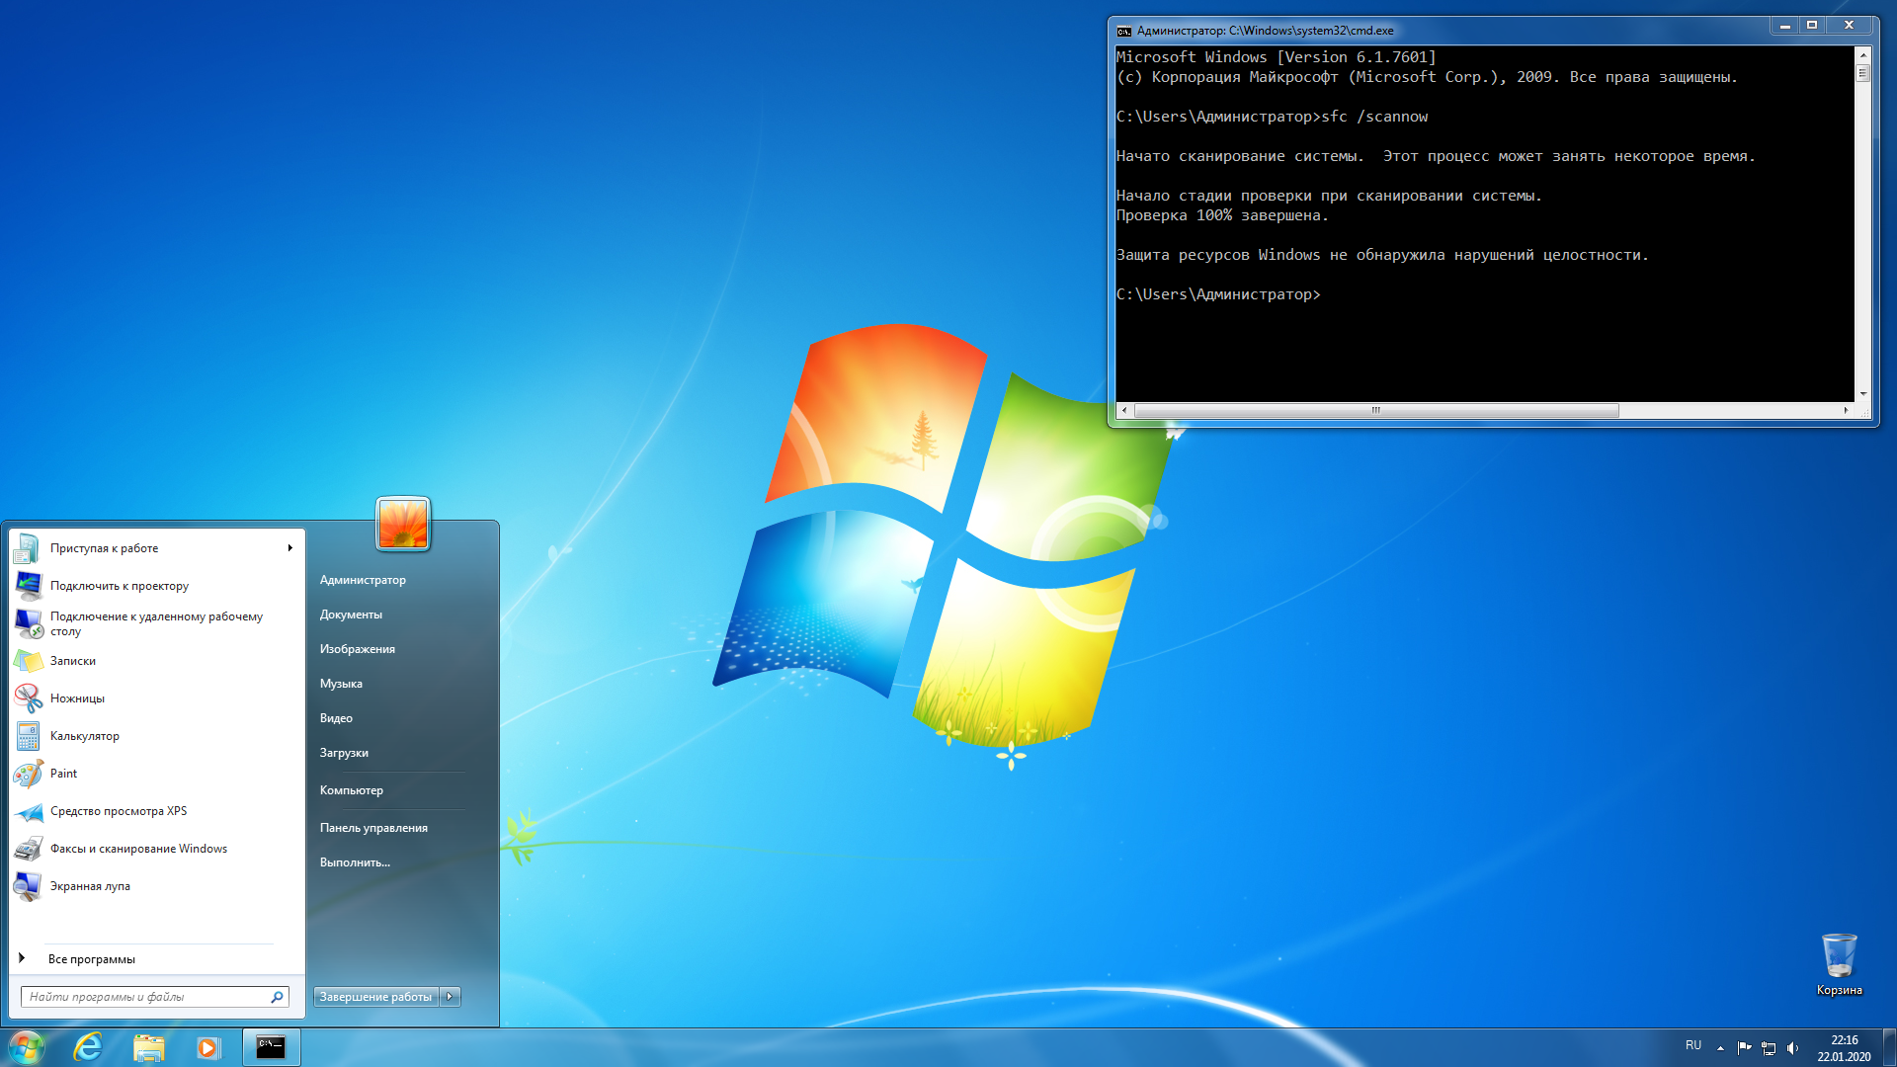The image size is (1897, 1067).
Task: Click the last prompt line C:\Users\Администратор>
Action: click(x=1218, y=294)
